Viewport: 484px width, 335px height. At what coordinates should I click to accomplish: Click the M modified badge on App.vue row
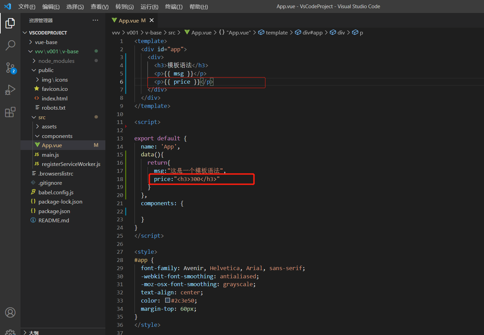96,145
